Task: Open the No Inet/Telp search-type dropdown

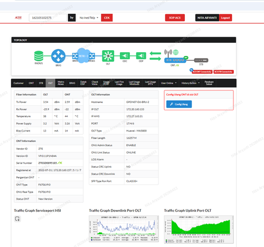Action: (89, 18)
